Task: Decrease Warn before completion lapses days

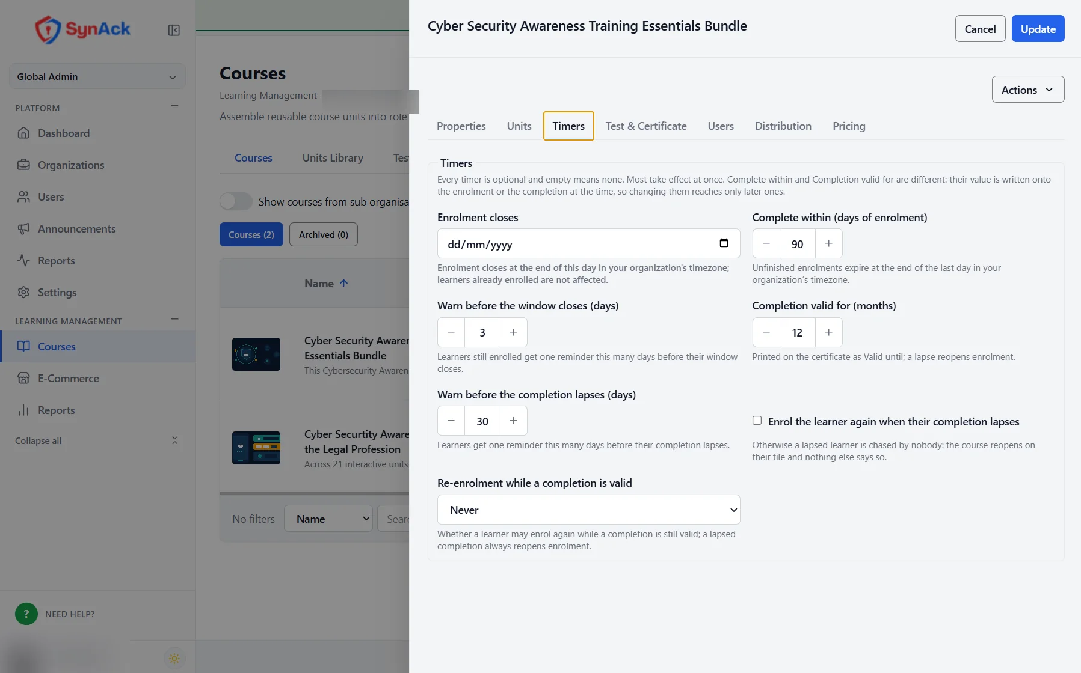Action: click(x=451, y=421)
